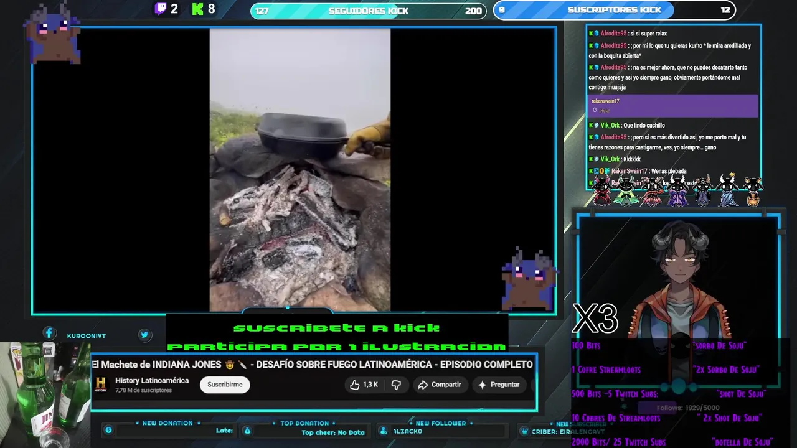Image resolution: width=797 pixels, height=448 pixels.
Task: Click the 'participa por 1 ilustracion' text
Action: tap(337, 347)
